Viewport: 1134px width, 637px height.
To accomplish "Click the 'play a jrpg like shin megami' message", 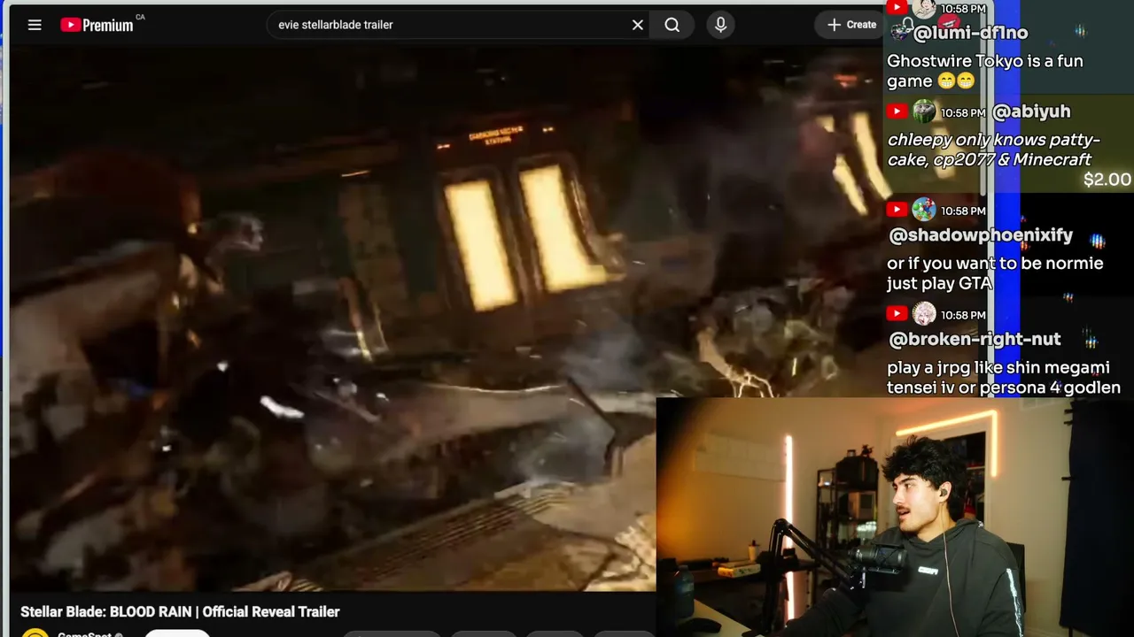I will (x=1004, y=377).
